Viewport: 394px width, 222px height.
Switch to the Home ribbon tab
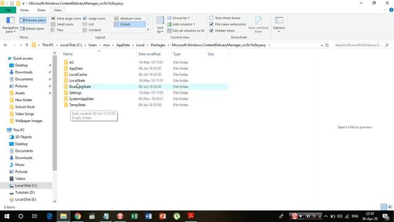coord(25,10)
